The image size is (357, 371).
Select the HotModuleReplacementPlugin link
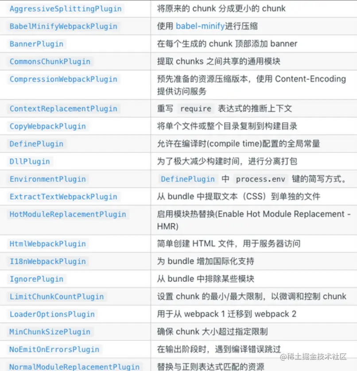[x=68, y=215]
